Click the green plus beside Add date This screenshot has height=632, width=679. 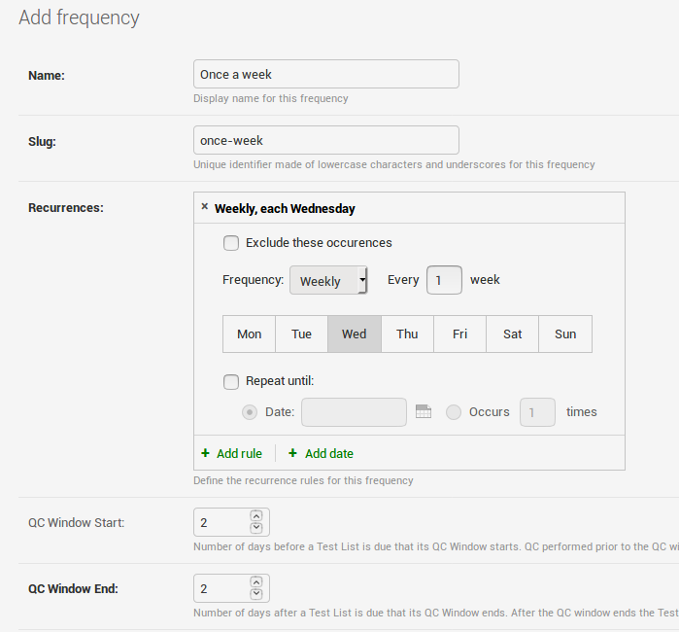(x=292, y=453)
